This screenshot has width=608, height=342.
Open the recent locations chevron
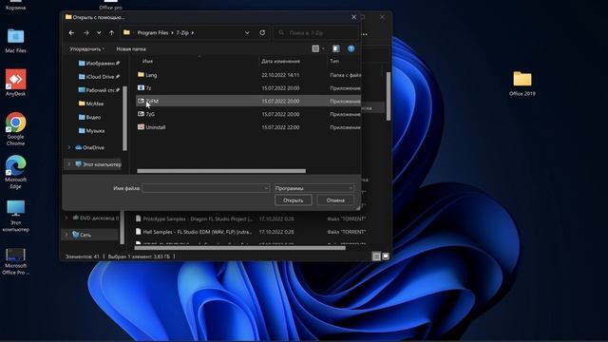[x=99, y=33]
